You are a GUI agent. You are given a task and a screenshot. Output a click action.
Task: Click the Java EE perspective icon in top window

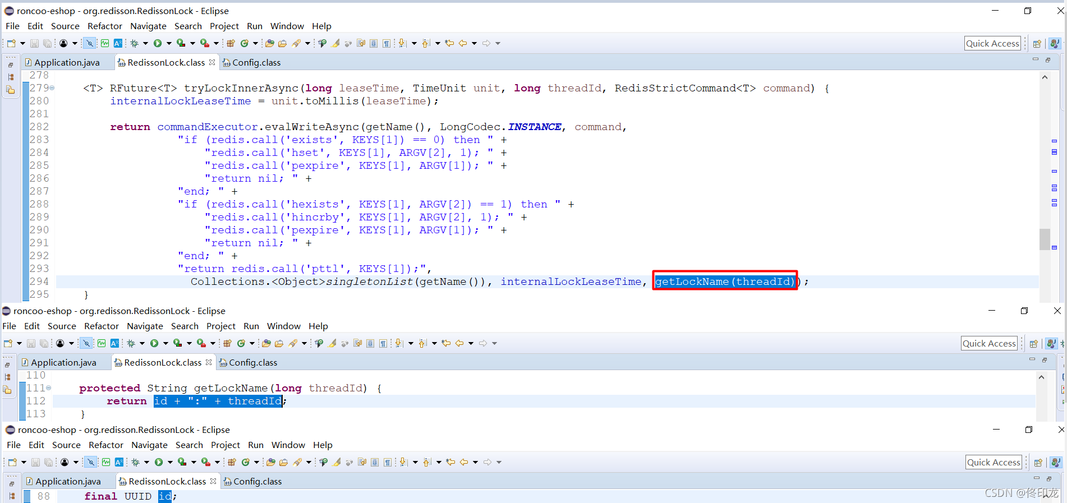(x=1055, y=44)
